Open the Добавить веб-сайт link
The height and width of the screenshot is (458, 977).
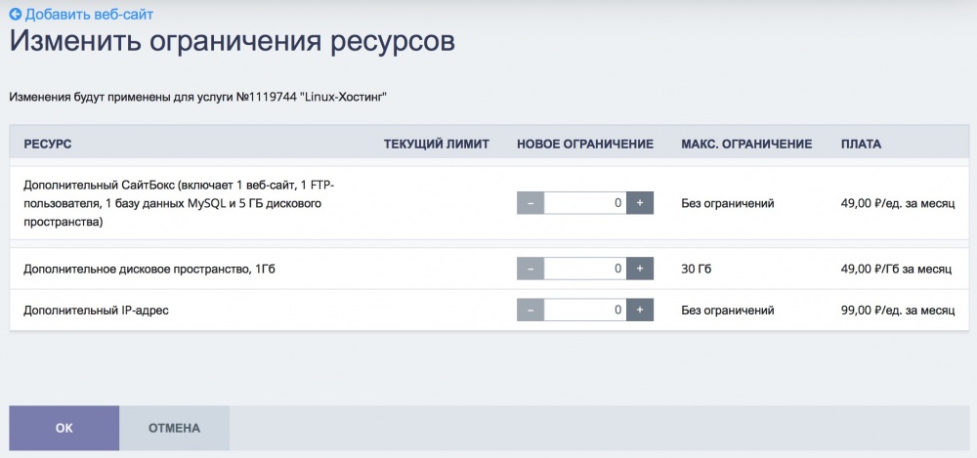coord(89,15)
